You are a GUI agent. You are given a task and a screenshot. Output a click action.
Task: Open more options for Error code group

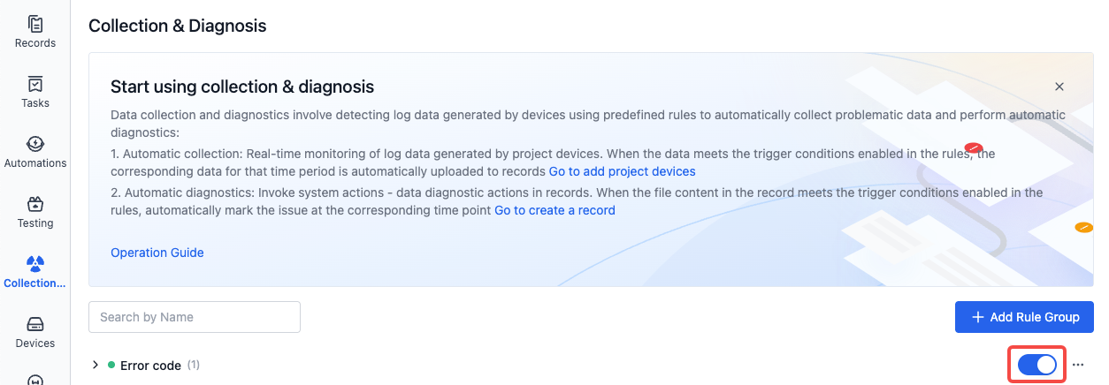coord(1077,365)
